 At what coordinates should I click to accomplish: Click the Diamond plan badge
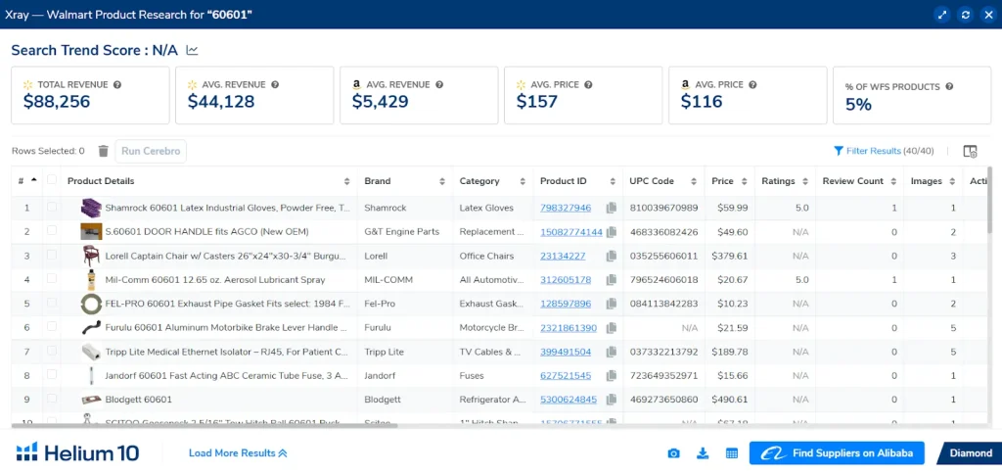[970, 452]
